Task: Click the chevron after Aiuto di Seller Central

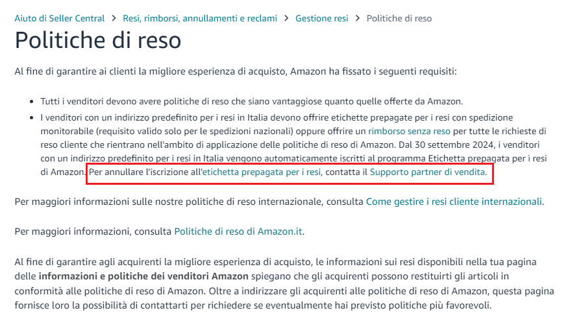Action: [x=114, y=18]
